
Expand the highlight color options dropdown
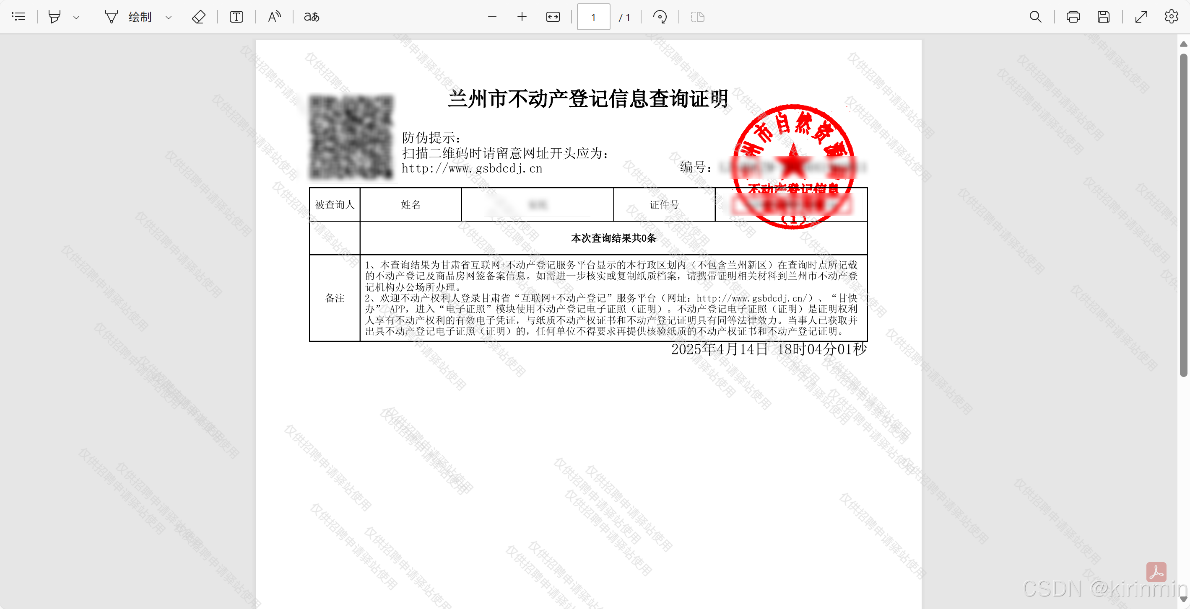point(77,18)
